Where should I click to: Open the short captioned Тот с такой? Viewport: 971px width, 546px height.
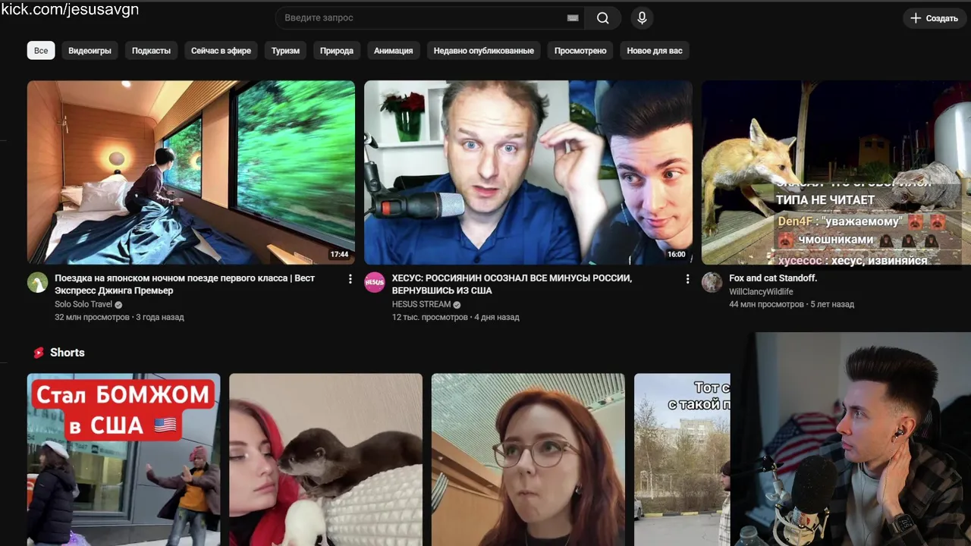tap(682, 460)
